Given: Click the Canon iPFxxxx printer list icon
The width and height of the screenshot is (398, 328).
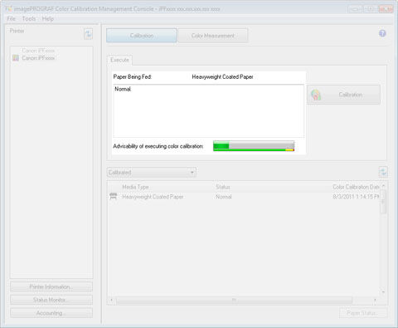Looking at the screenshot, I should (x=16, y=58).
